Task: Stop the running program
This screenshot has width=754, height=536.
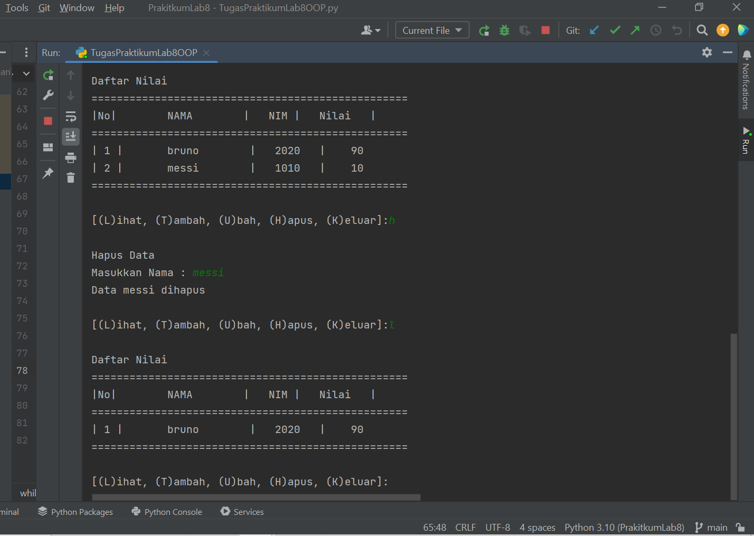Action: [x=48, y=120]
